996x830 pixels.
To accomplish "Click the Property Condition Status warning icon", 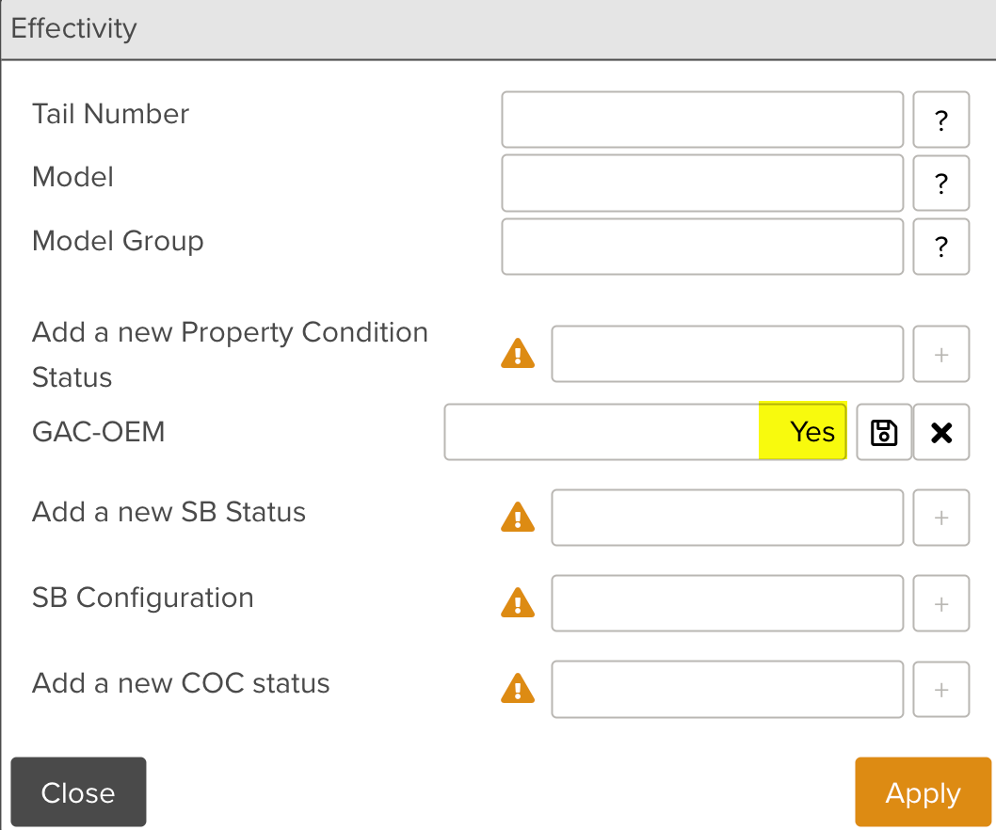I will (x=518, y=354).
